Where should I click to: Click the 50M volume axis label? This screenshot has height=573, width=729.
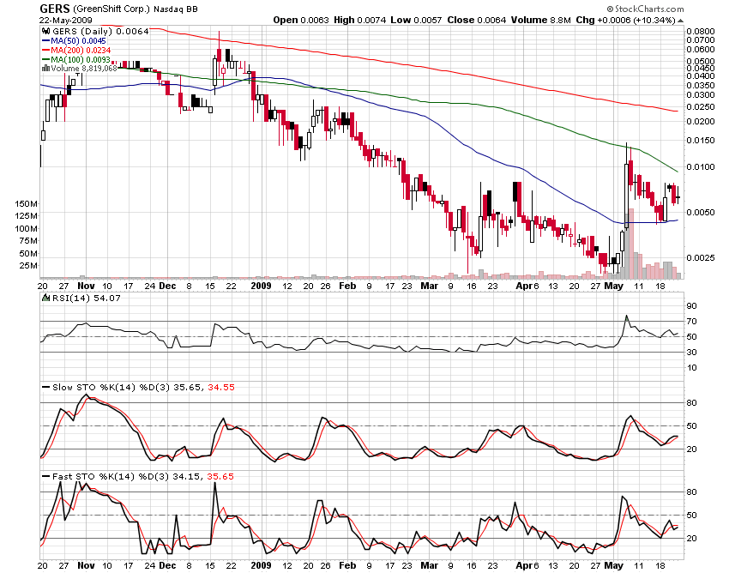pos(29,254)
